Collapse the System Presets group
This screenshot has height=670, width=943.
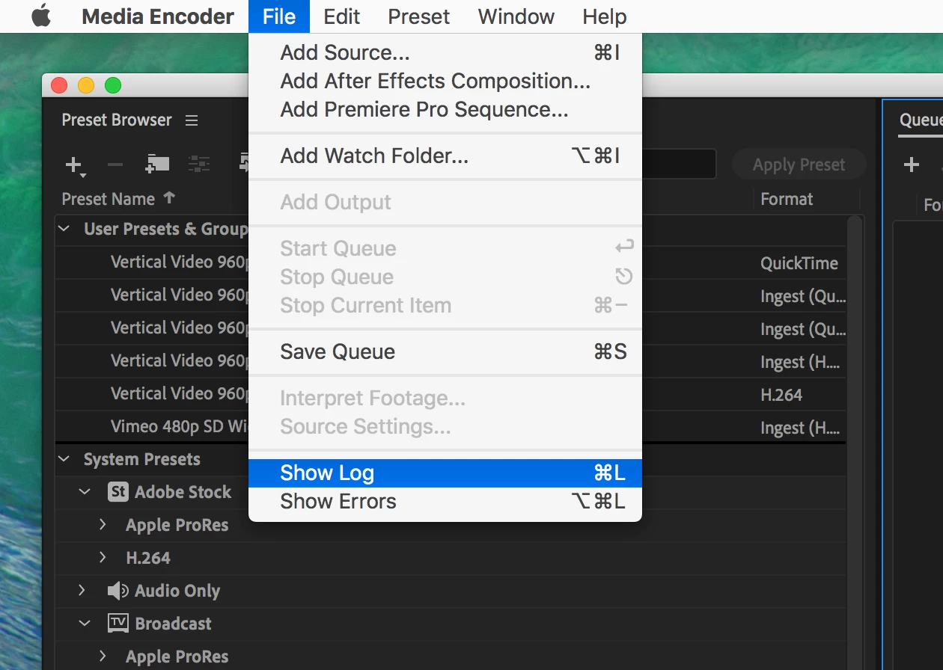click(64, 459)
